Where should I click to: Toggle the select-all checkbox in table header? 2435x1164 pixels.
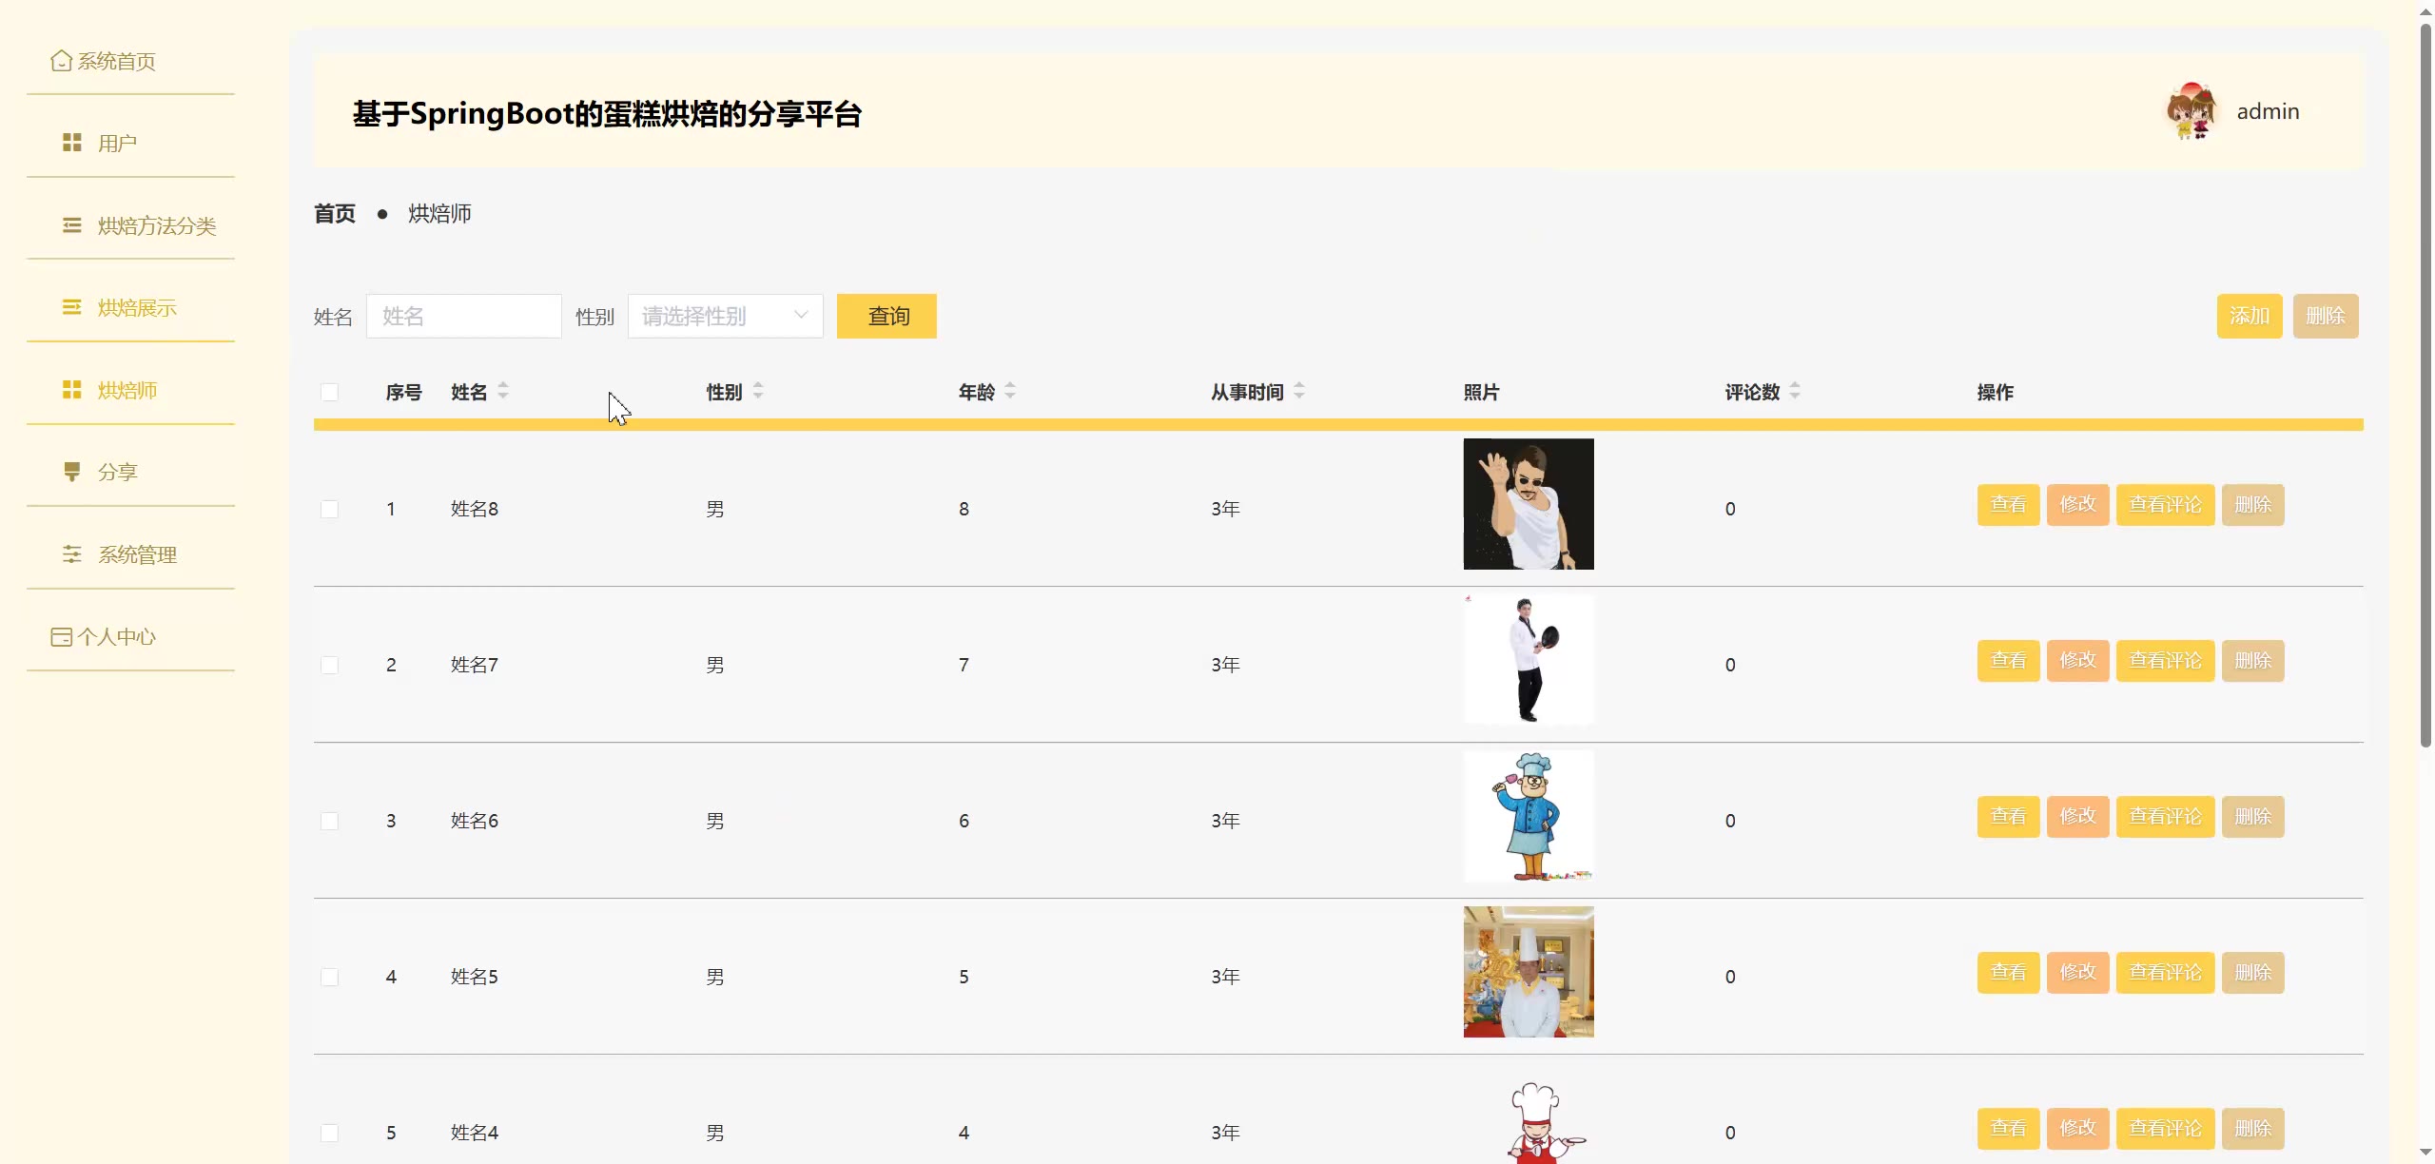click(x=330, y=392)
